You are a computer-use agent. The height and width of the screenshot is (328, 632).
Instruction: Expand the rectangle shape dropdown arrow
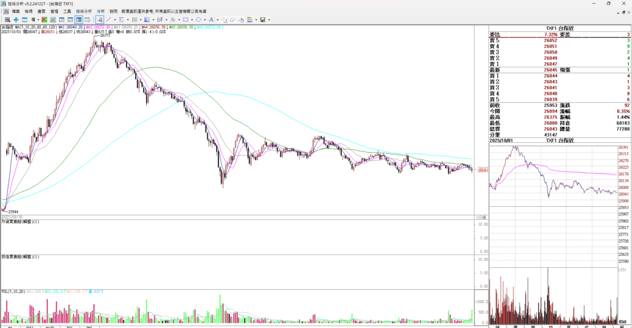pos(191,20)
